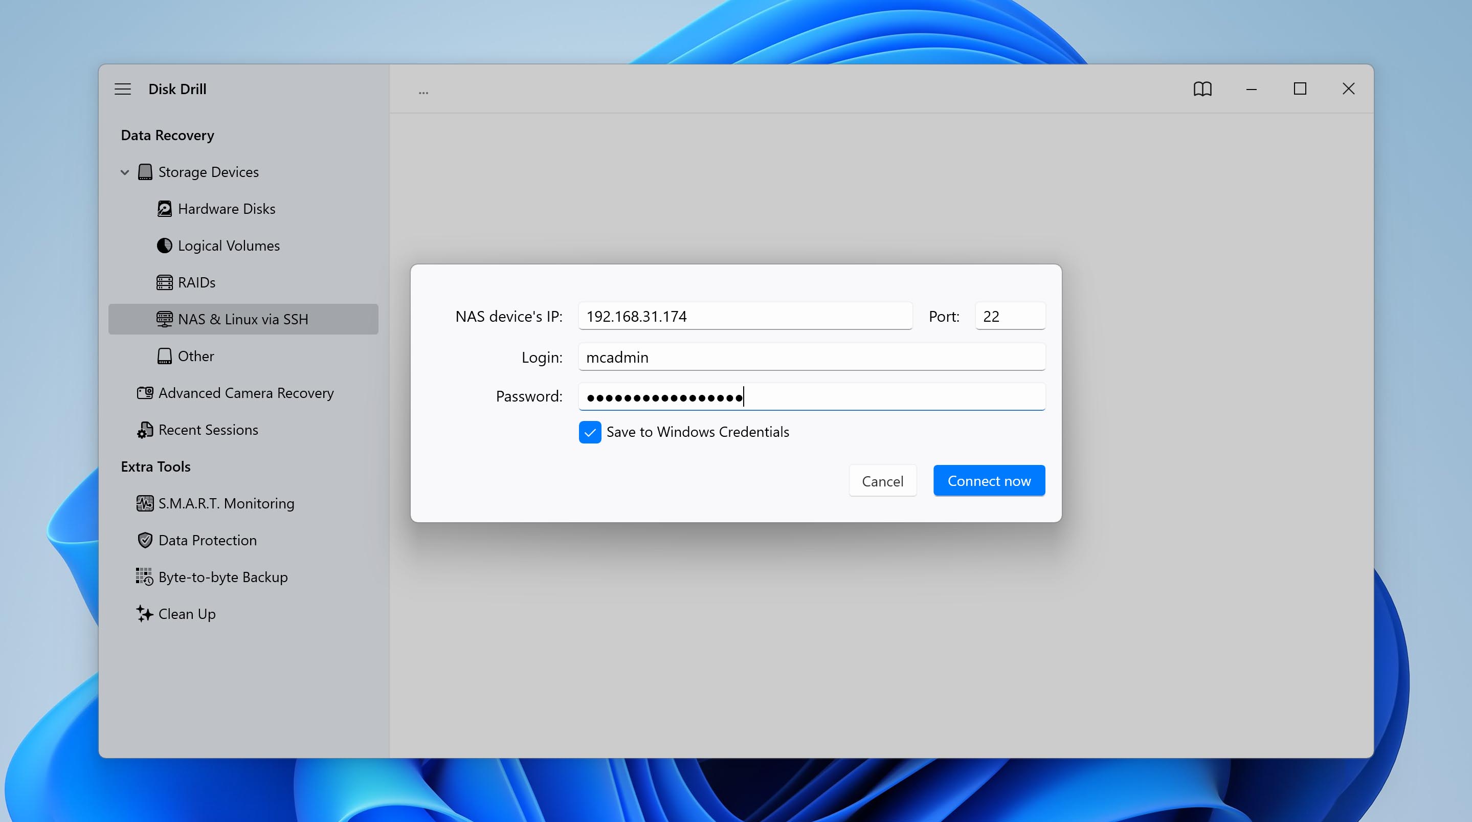This screenshot has width=1472, height=822.
Task: Click the Save to Windows Credentials label
Action: [698, 432]
